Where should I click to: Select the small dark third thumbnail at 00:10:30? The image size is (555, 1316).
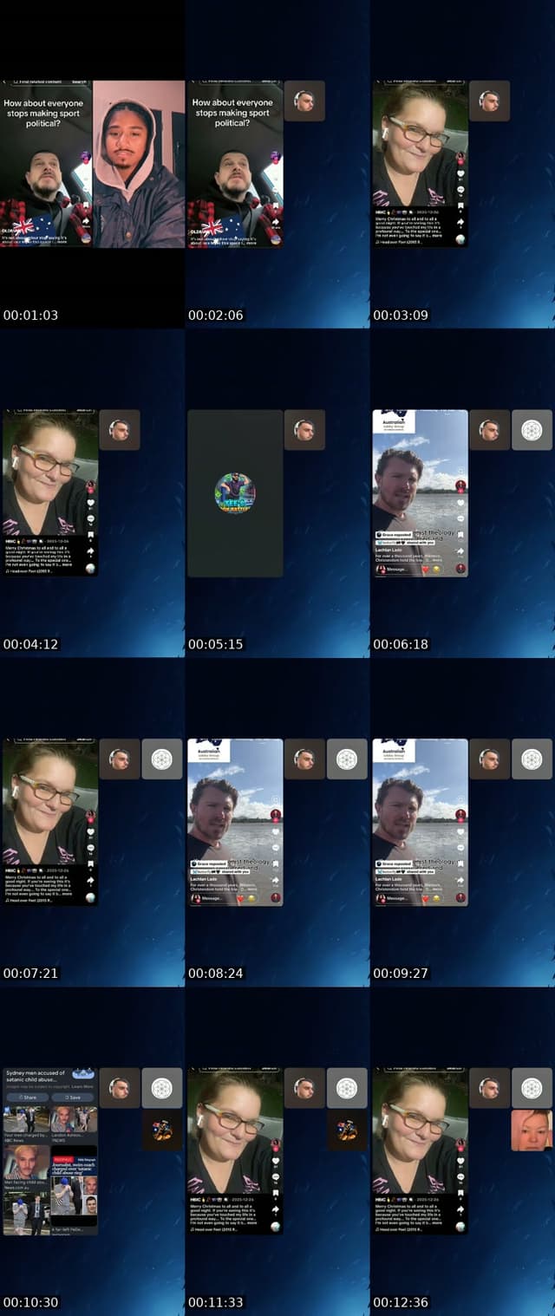(162, 1131)
